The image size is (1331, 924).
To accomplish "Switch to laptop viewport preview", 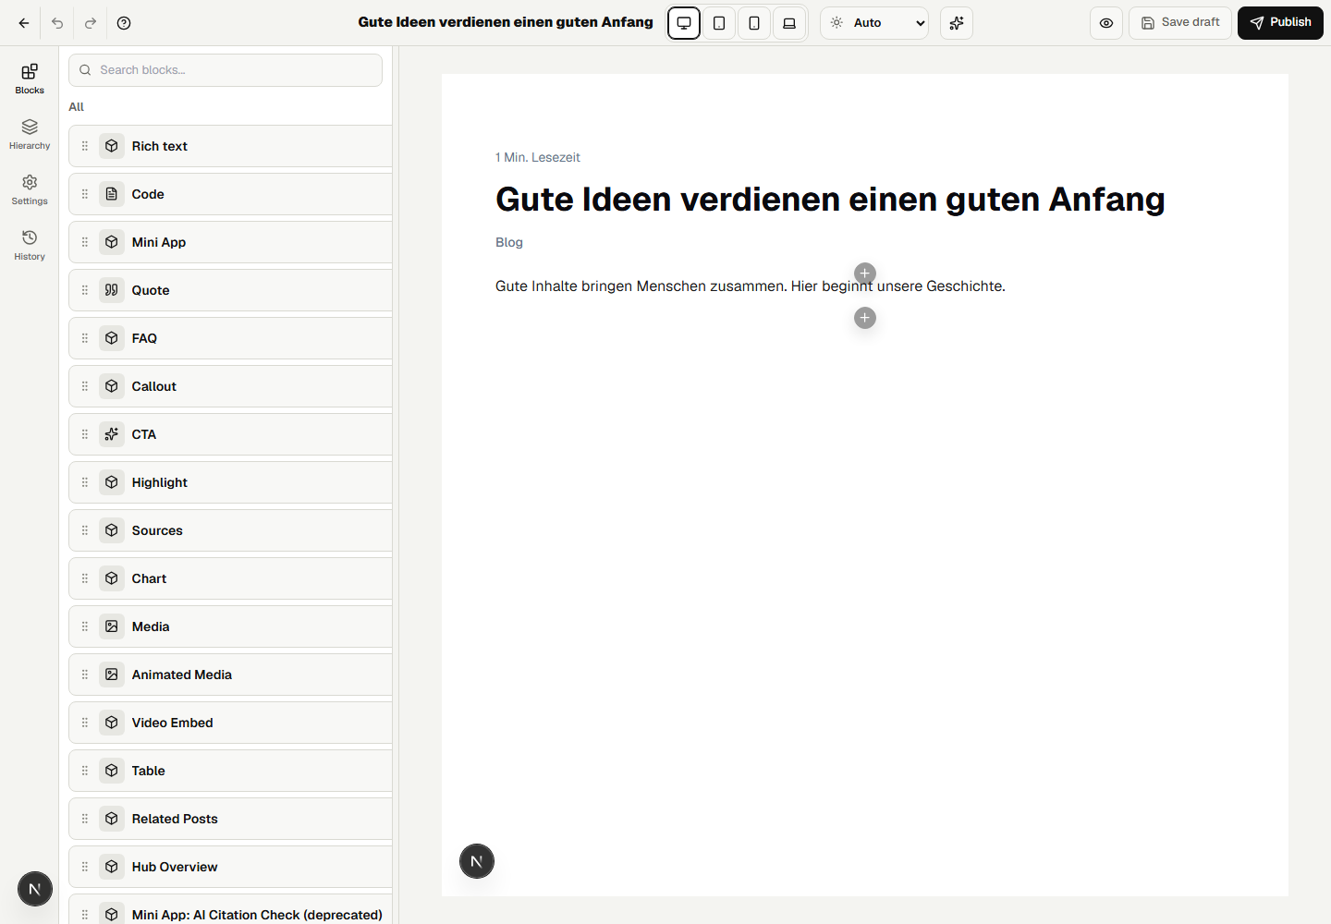I will [x=789, y=23].
